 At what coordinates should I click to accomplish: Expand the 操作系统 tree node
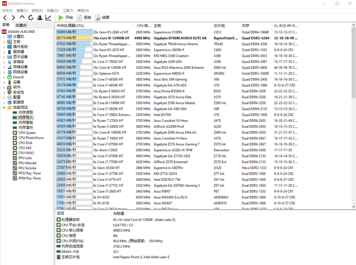(x=4, y=47)
